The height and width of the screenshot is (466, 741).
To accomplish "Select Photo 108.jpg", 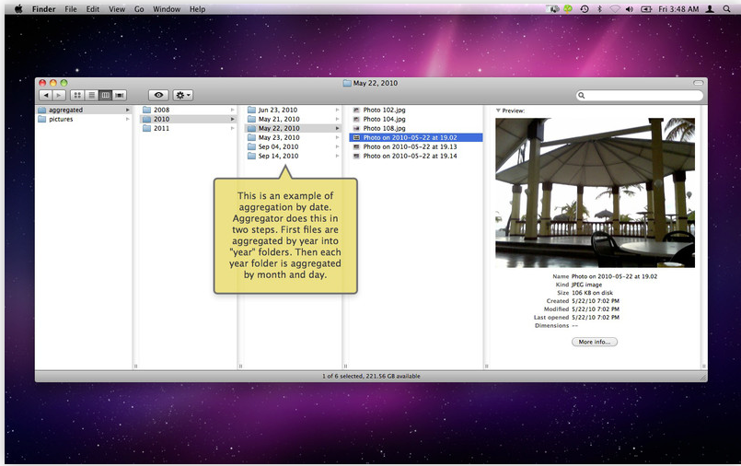I will point(384,128).
